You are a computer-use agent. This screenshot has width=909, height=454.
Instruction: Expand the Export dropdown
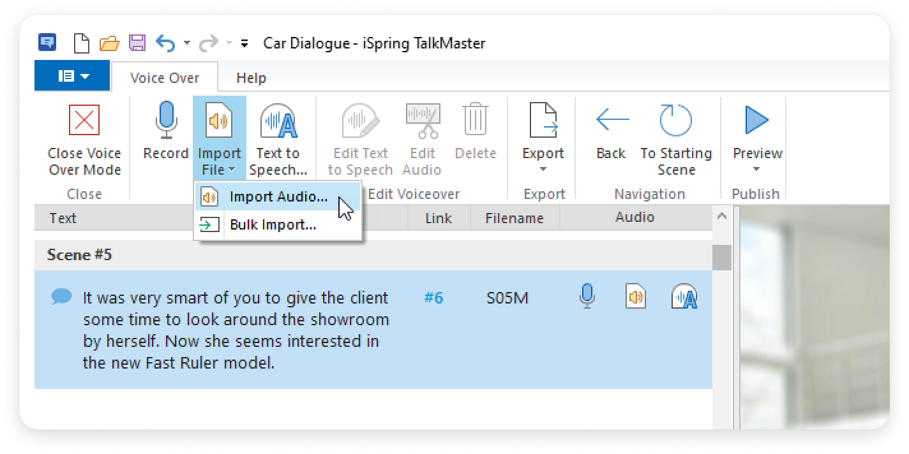coord(543,170)
